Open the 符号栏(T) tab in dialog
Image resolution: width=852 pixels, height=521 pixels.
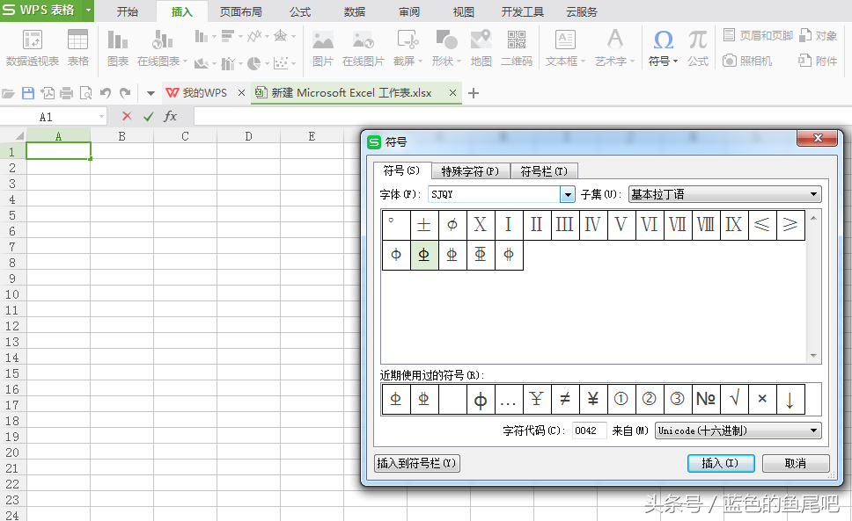(544, 171)
